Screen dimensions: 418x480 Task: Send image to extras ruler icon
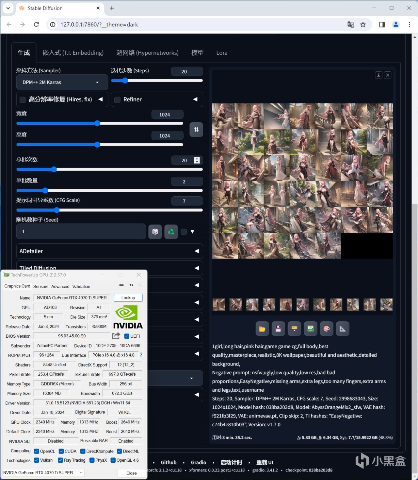(x=343, y=329)
